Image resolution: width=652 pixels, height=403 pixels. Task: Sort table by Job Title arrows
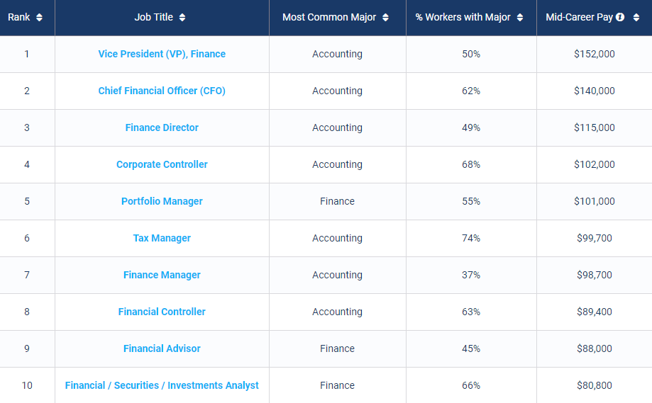[x=182, y=18]
